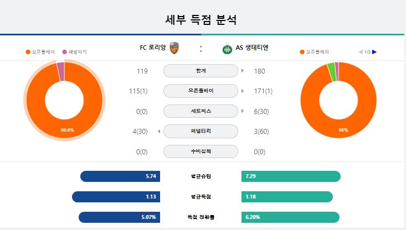Image resolution: width=406 pixels, height=230 pixels.
Task: Toggle the left chart 페널티킥 legend item
Action: (x=75, y=52)
